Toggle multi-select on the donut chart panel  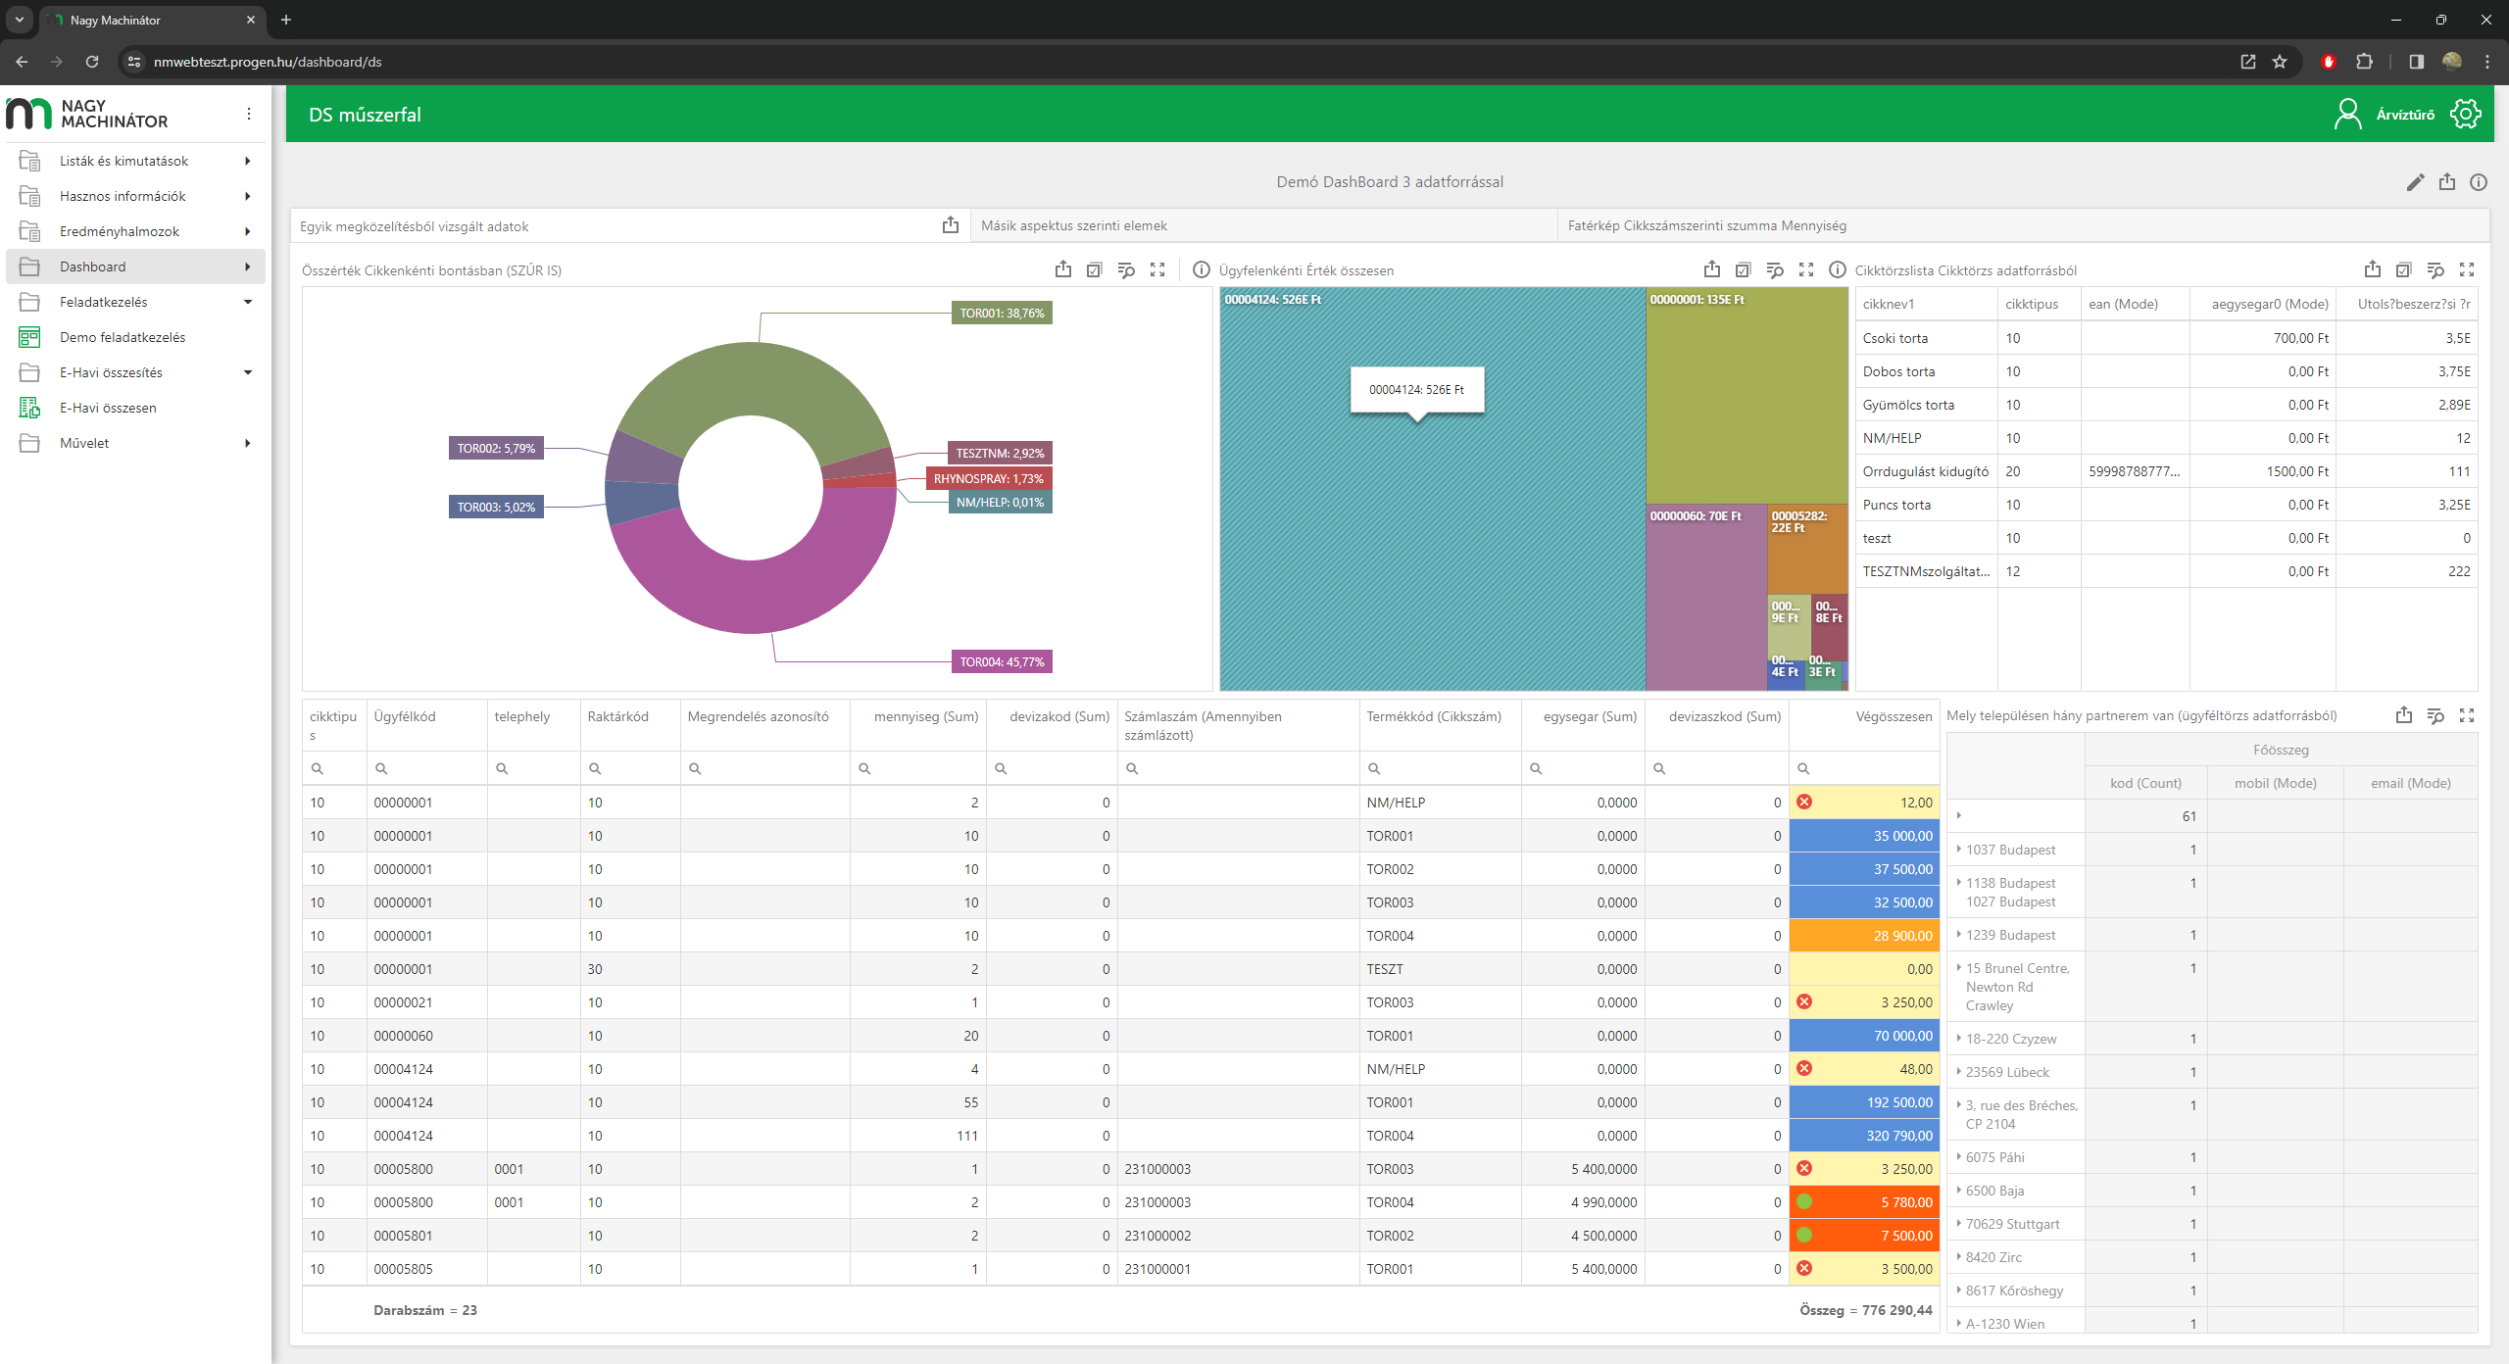click(x=1094, y=269)
